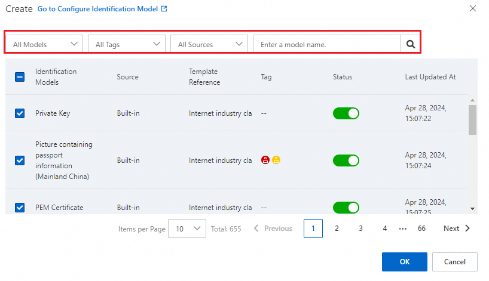Toggle the select-all header checkbox
This screenshot has width=489, height=281.
[x=20, y=77]
